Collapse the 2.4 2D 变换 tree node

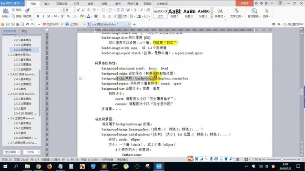9,75
